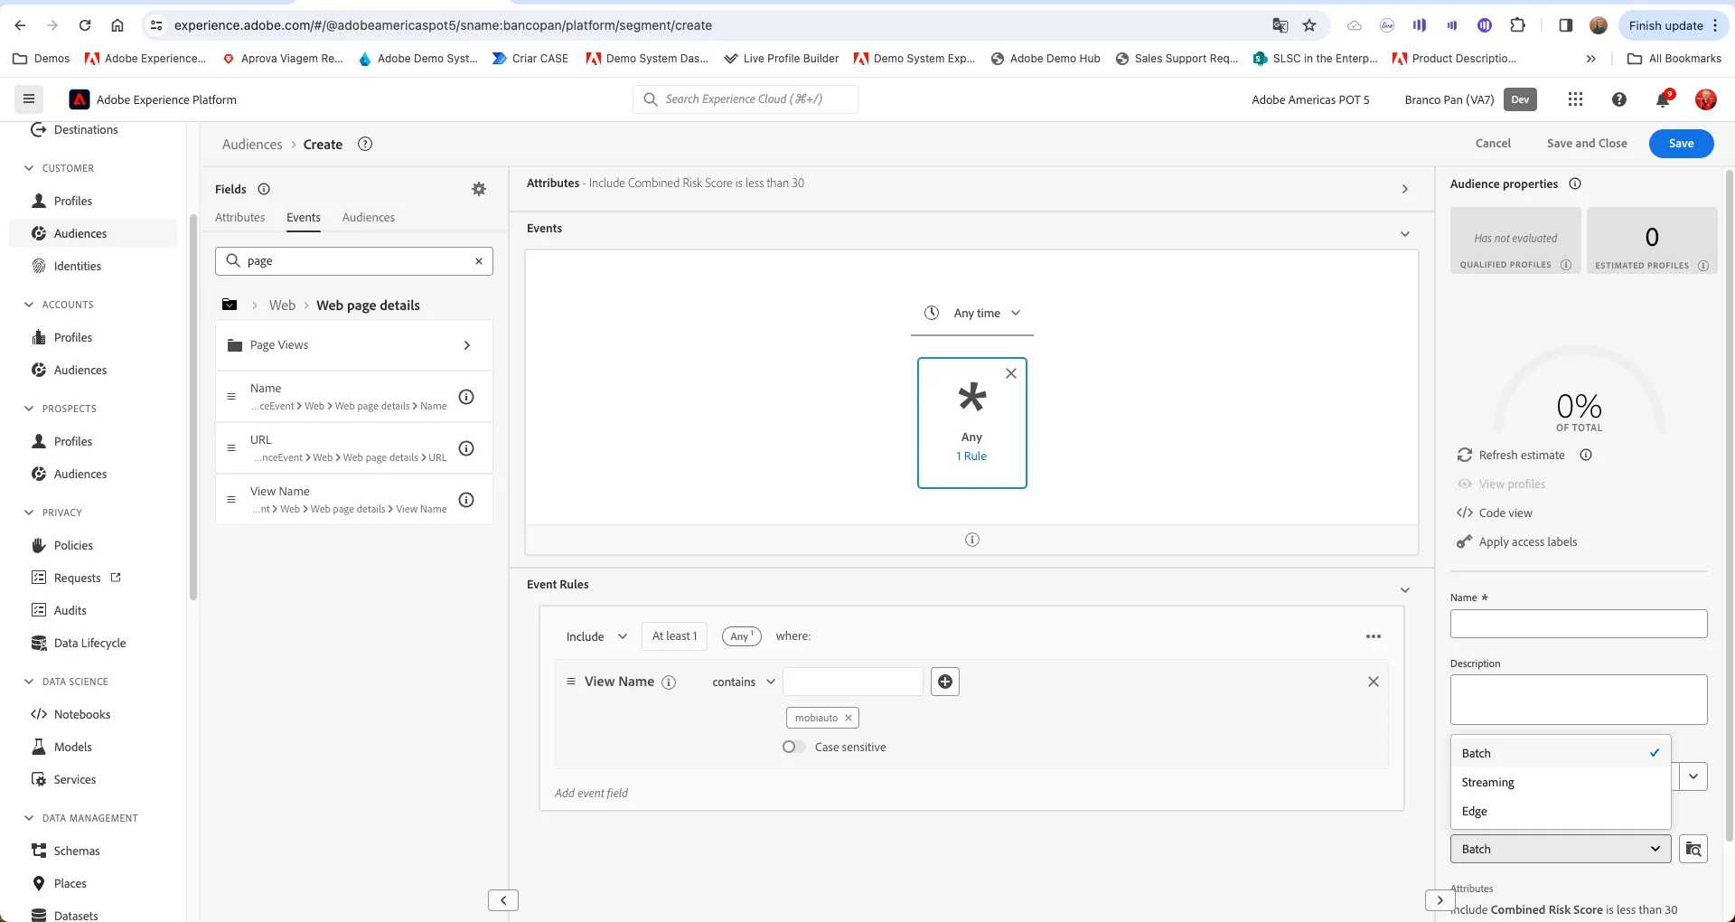1735x922 pixels.
Task: Delete the View Name rule row
Action: coord(1374,682)
